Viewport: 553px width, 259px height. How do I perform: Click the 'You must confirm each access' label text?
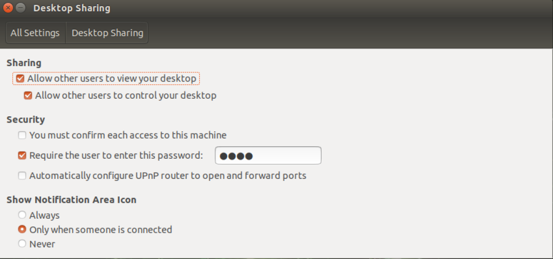point(128,135)
